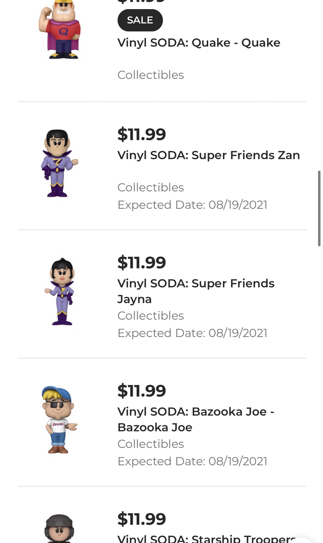Select the $11.99 price for Starship Troopers
This screenshot has height=543, width=323.
pyautogui.click(x=142, y=519)
